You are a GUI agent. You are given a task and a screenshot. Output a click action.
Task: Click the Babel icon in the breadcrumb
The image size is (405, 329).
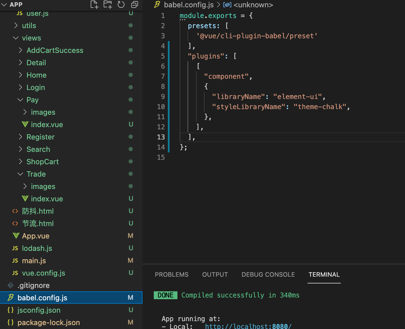tap(157, 5)
